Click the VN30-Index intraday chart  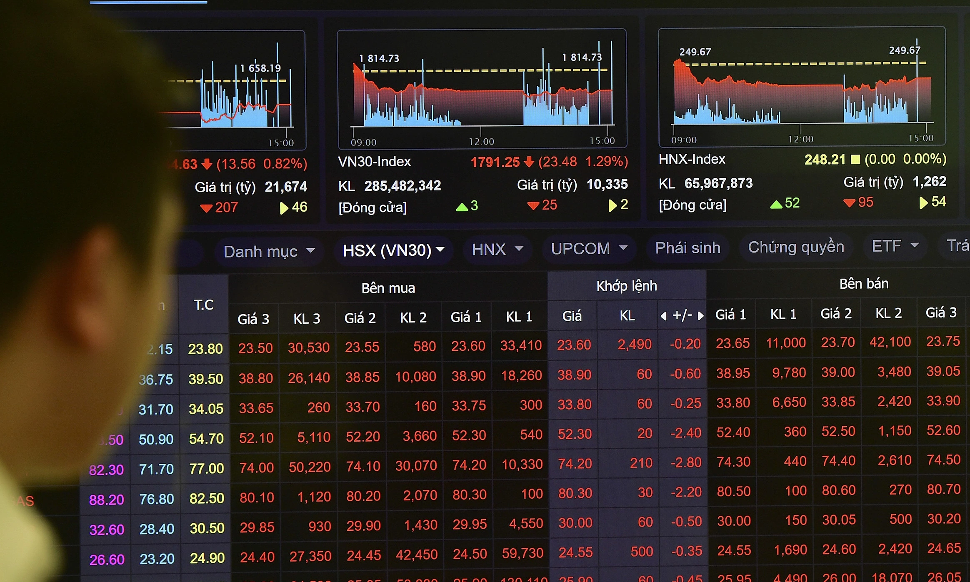(482, 89)
